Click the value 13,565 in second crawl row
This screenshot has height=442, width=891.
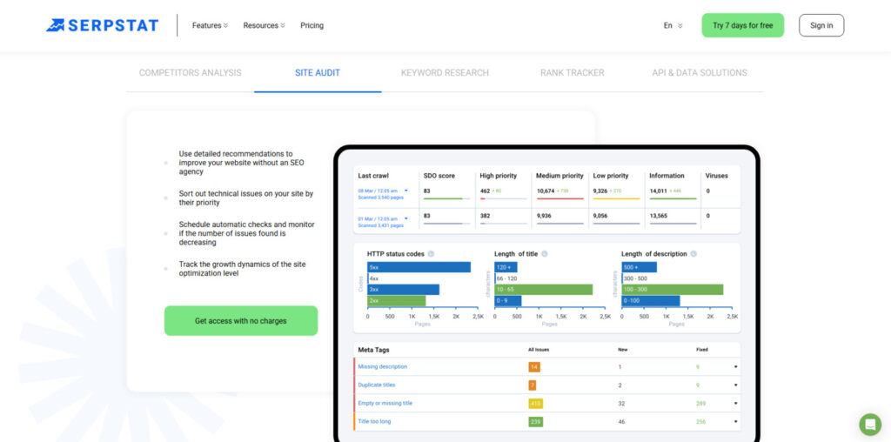point(658,216)
